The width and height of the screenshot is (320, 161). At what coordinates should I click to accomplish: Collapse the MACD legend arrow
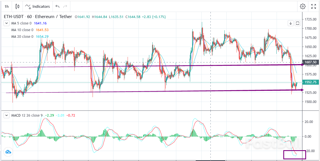(x=7, y=115)
